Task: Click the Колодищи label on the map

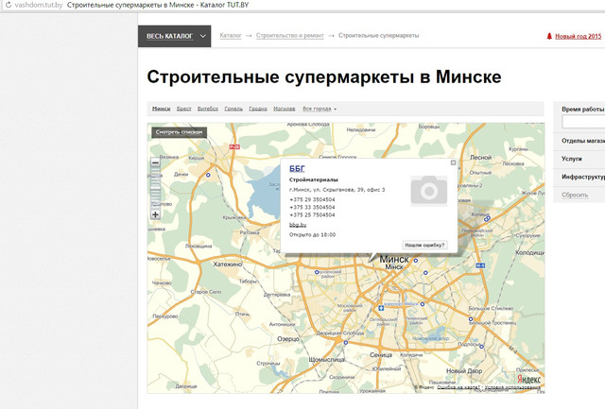Action: pos(530,252)
